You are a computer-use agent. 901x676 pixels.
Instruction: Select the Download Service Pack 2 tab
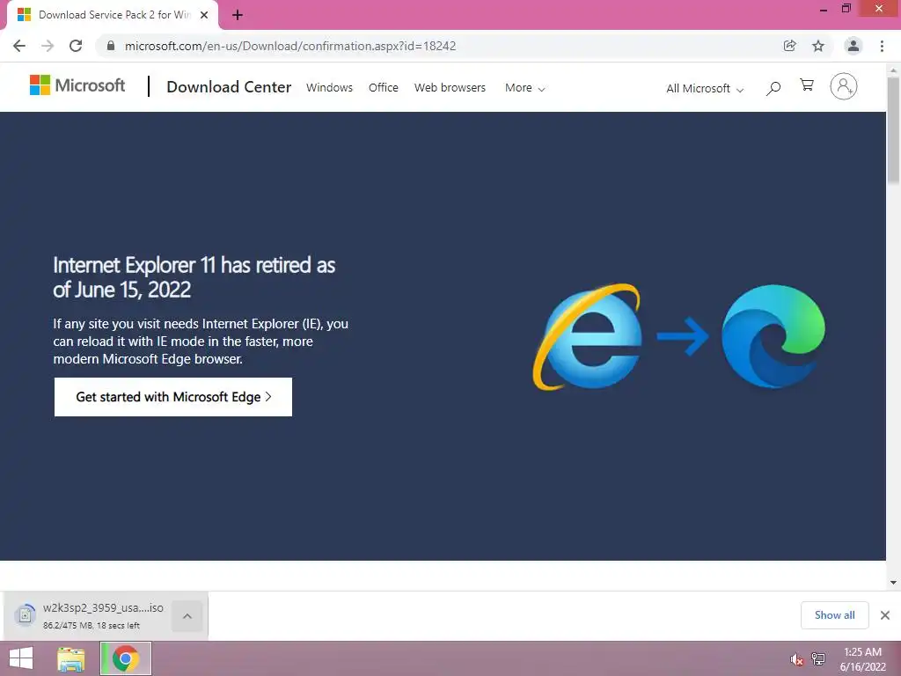(x=114, y=15)
